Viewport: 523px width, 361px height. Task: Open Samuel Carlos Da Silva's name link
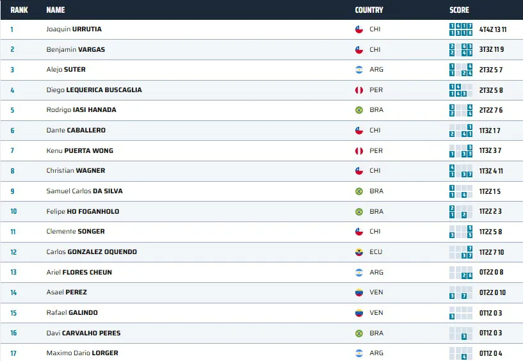click(84, 191)
